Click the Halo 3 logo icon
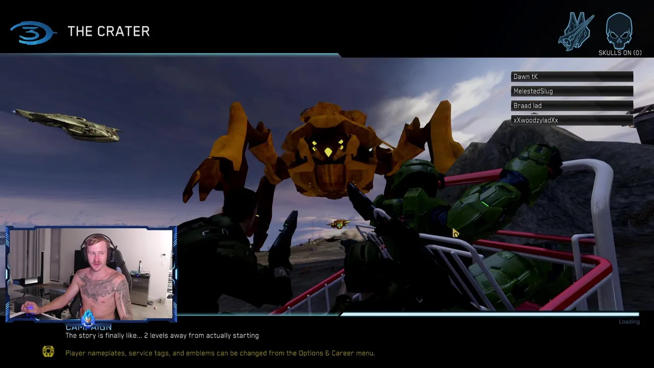Image resolution: width=654 pixels, height=368 pixels. point(33,33)
